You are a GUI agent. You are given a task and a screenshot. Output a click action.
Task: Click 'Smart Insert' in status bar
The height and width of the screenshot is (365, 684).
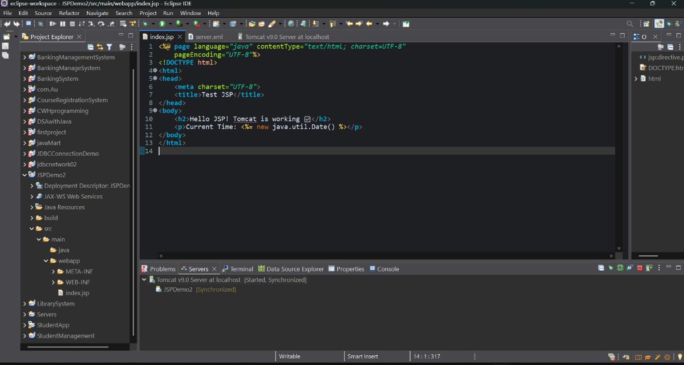pos(362,356)
